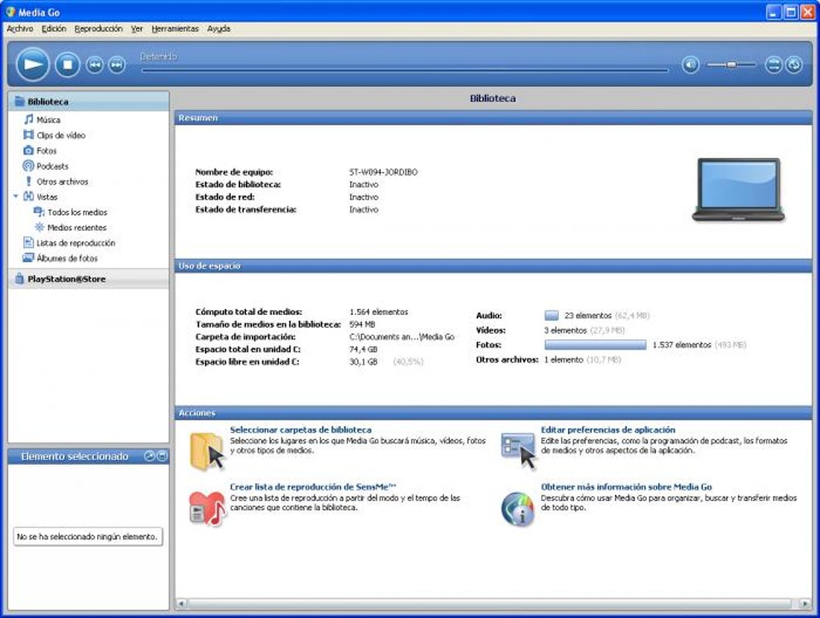Click the Clips de vídeo film icon

click(28, 135)
